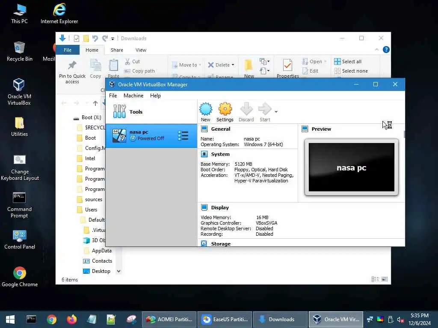
Task: Open Control Panel desktop icon
Action: coord(20,240)
